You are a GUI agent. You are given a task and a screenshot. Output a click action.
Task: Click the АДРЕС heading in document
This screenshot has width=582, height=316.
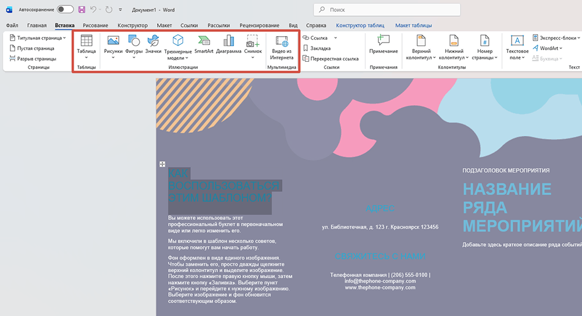379,208
